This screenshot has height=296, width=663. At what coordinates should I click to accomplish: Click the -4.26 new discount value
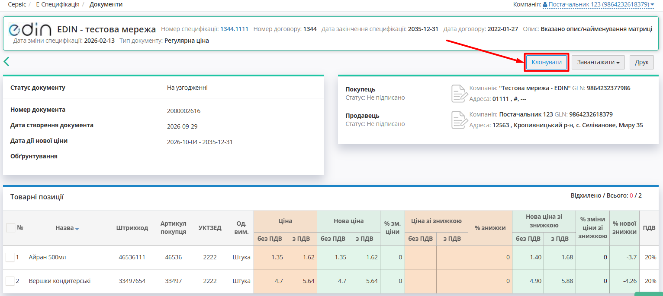pyautogui.click(x=629, y=281)
